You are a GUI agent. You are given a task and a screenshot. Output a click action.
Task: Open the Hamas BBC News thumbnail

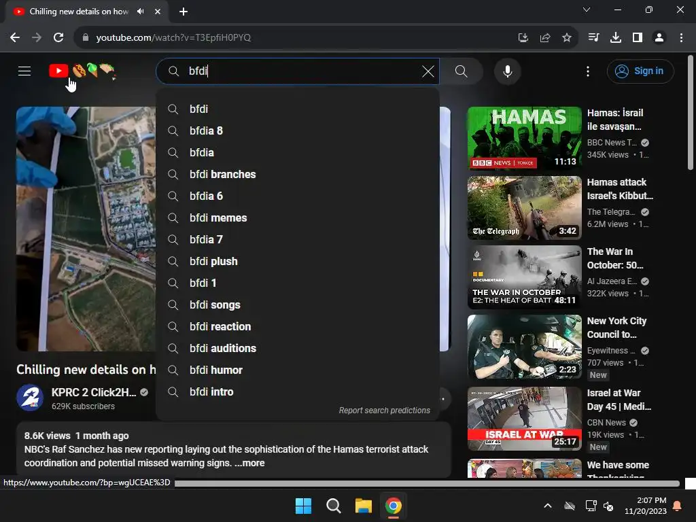point(524,139)
